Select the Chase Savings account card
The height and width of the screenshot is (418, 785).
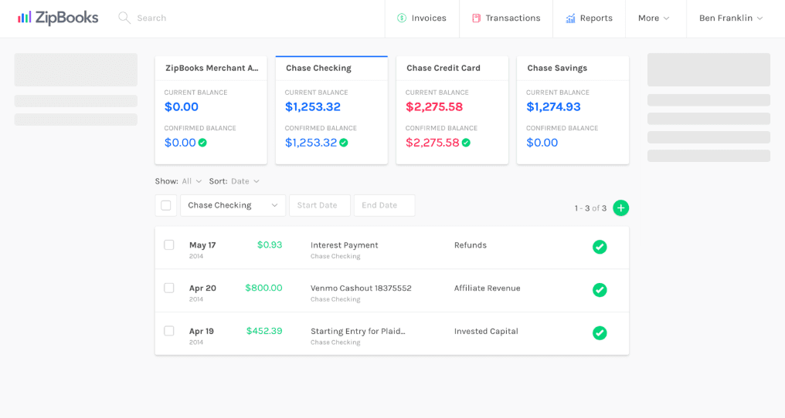click(x=573, y=110)
